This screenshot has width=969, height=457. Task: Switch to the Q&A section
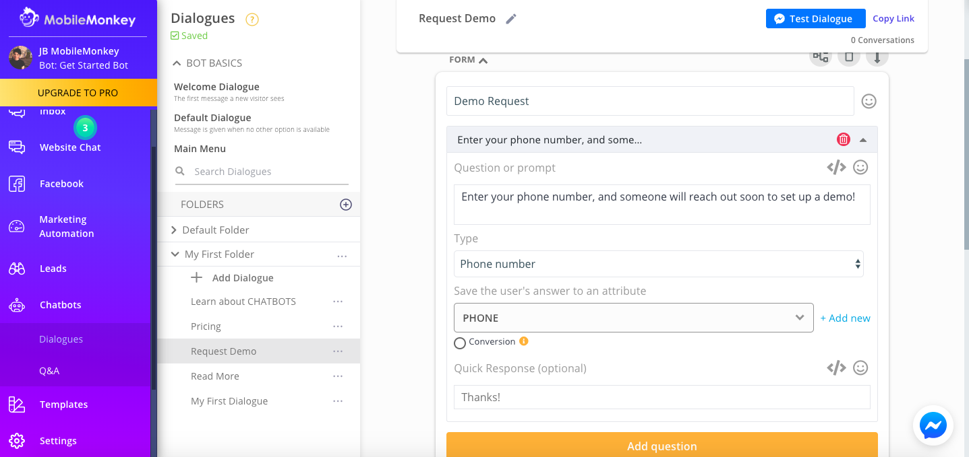click(x=49, y=370)
